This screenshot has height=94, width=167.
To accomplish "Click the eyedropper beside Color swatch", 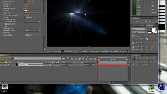I will pyautogui.click(x=29, y=10).
